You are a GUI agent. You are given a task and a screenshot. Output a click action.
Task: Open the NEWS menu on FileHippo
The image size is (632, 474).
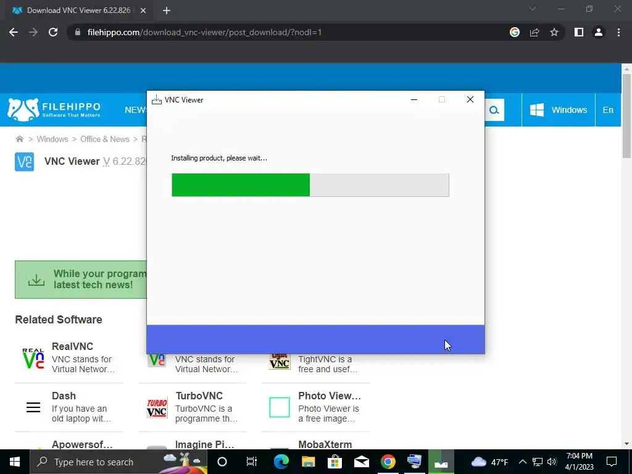tap(135, 110)
